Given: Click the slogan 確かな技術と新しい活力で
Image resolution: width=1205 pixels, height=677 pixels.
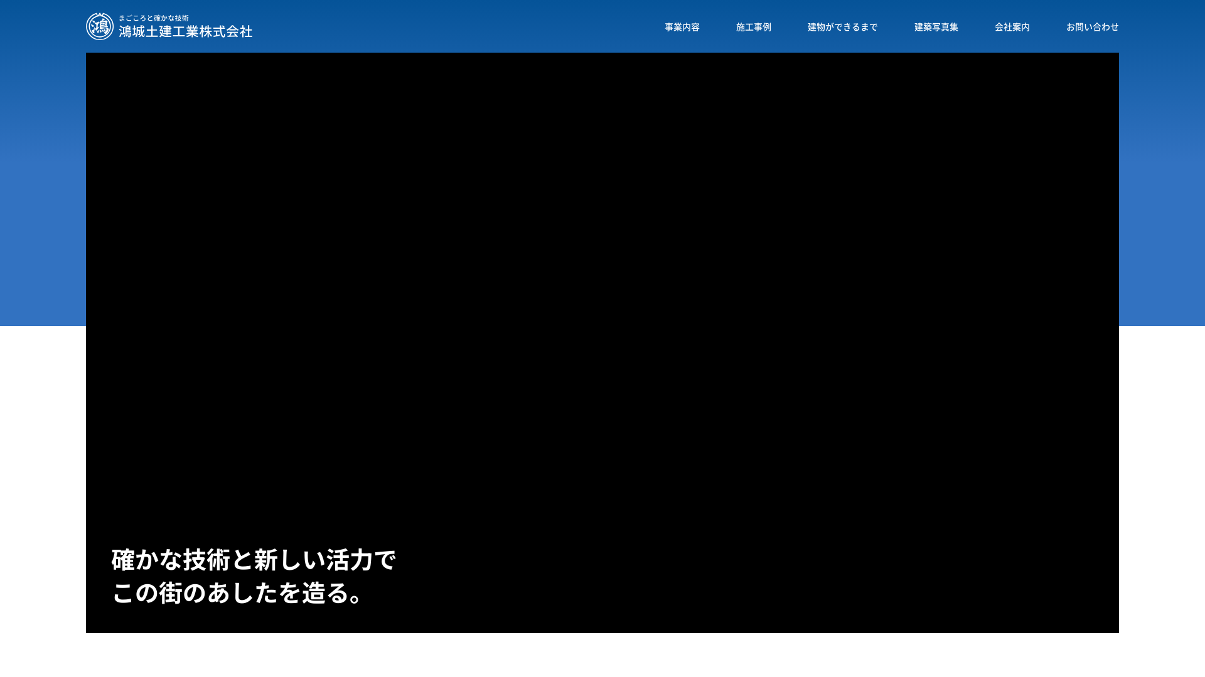Looking at the screenshot, I should (x=254, y=559).
